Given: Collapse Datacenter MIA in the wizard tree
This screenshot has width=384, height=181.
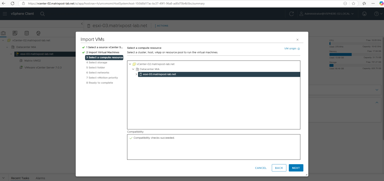Looking at the screenshot, I should (x=133, y=69).
